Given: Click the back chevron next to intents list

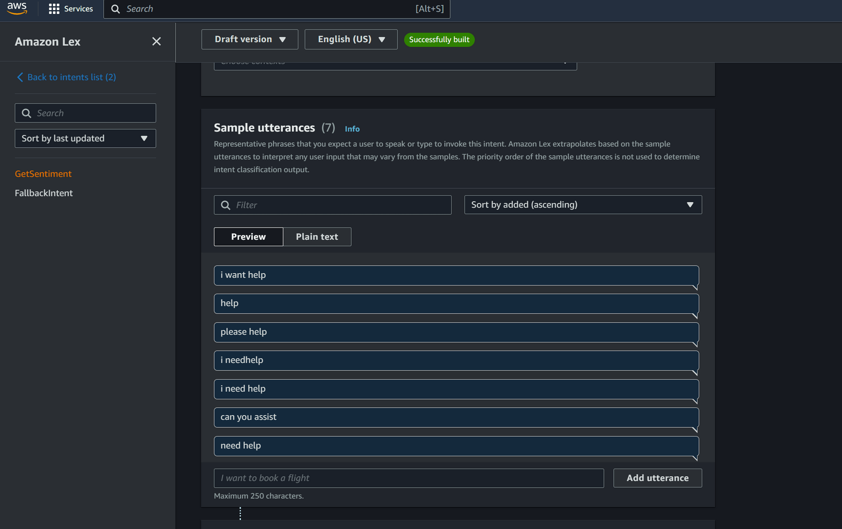Looking at the screenshot, I should pyautogui.click(x=20, y=77).
